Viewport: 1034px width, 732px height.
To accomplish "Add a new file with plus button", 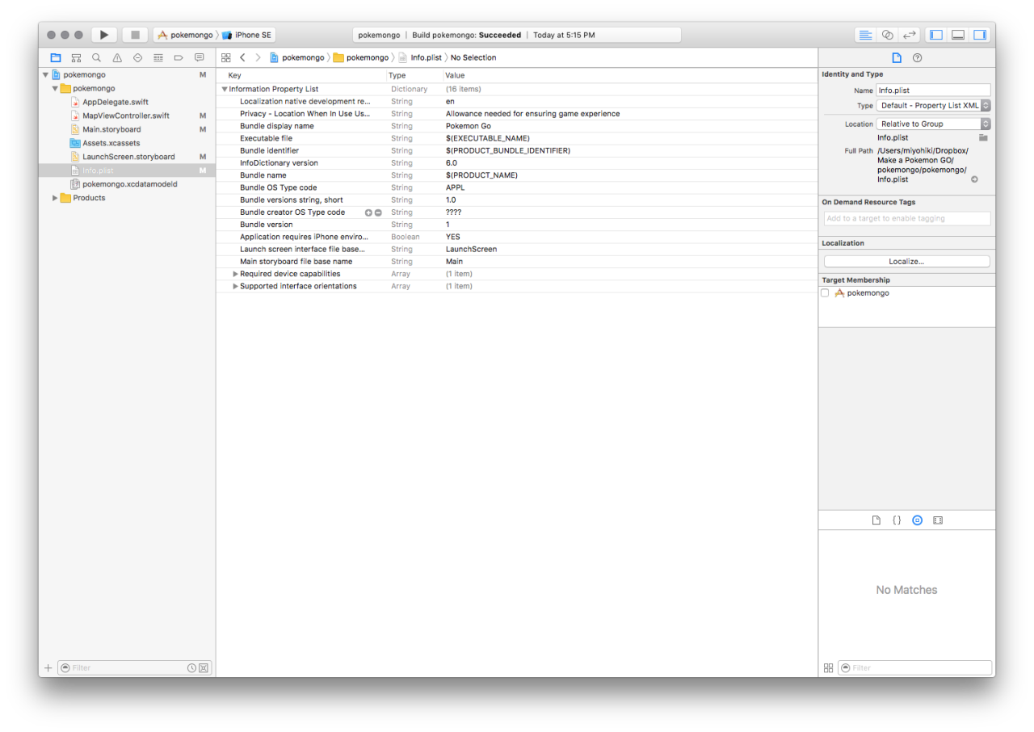I will (x=48, y=668).
